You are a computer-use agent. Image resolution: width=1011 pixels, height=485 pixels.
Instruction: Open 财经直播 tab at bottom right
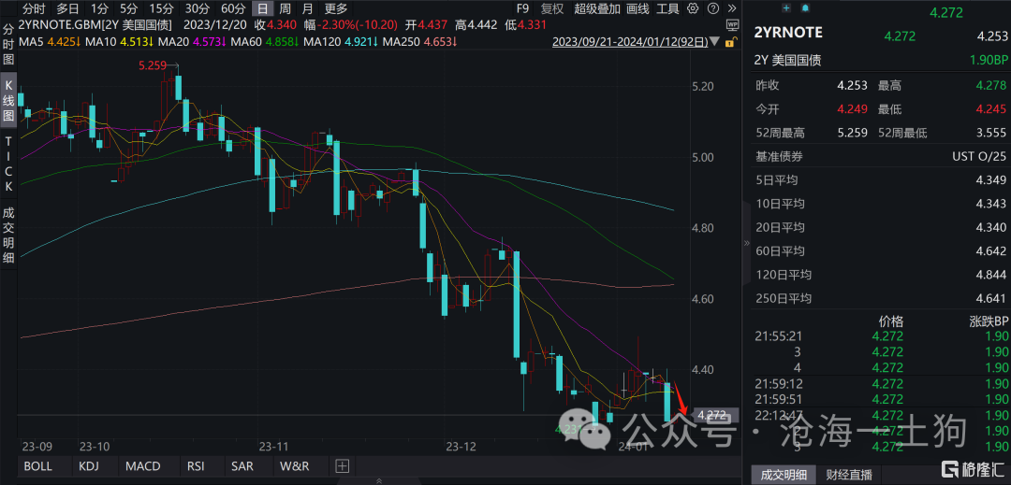pos(850,475)
